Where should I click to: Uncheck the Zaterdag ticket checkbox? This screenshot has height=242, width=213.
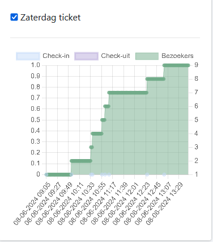pyautogui.click(x=14, y=17)
